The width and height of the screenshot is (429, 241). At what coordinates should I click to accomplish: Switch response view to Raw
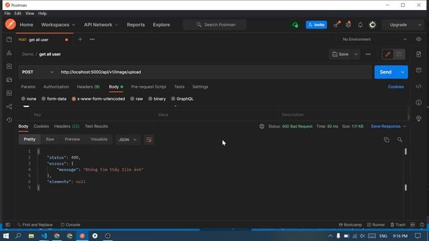coord(50,139)
